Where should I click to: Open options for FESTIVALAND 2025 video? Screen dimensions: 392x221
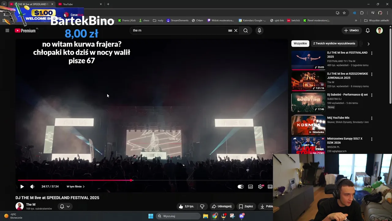[372, 53]
